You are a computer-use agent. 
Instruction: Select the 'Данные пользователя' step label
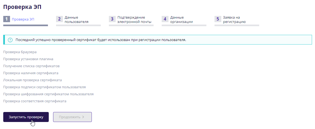click(76, 19)
